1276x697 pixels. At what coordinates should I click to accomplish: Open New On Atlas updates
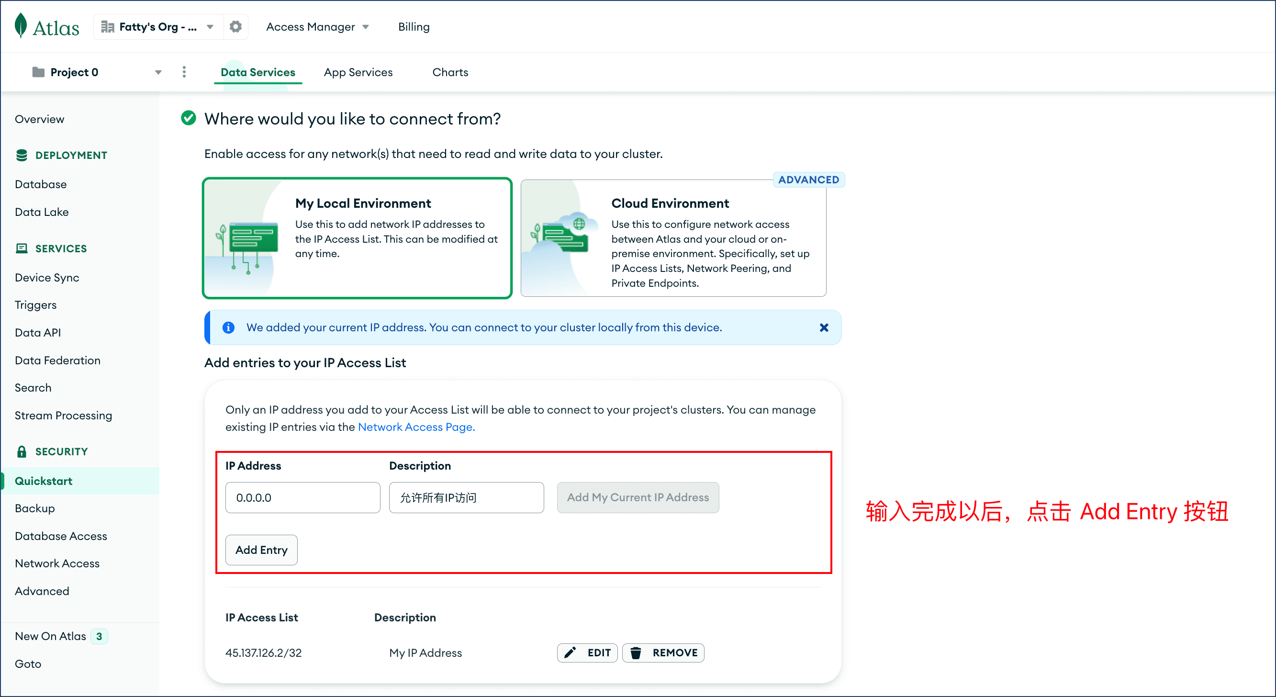point(51,636)
